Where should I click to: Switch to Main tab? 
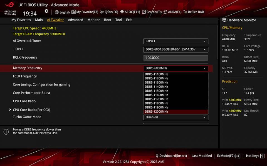point(39,20)
